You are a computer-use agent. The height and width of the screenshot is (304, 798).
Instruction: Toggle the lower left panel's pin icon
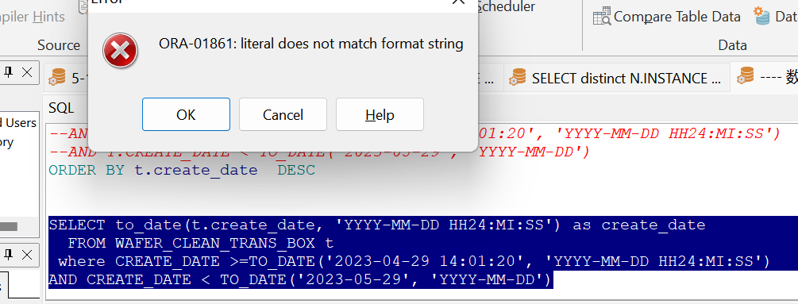[8, 254]
